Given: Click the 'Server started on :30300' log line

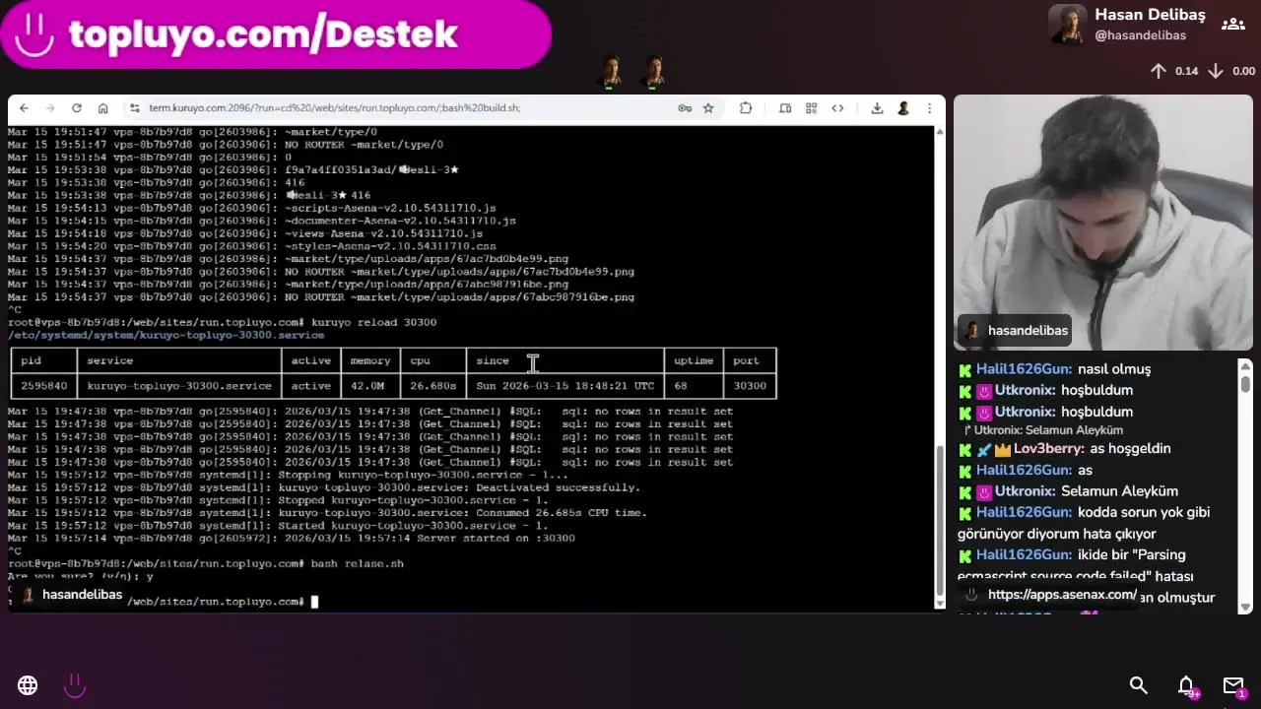Looking at the screenshot, I should click(292, 538).
